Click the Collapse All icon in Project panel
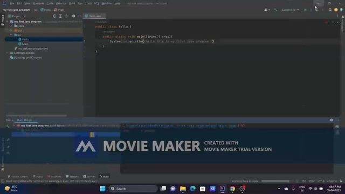The width and height of the screenshot is (345, 194). (66, 16)
